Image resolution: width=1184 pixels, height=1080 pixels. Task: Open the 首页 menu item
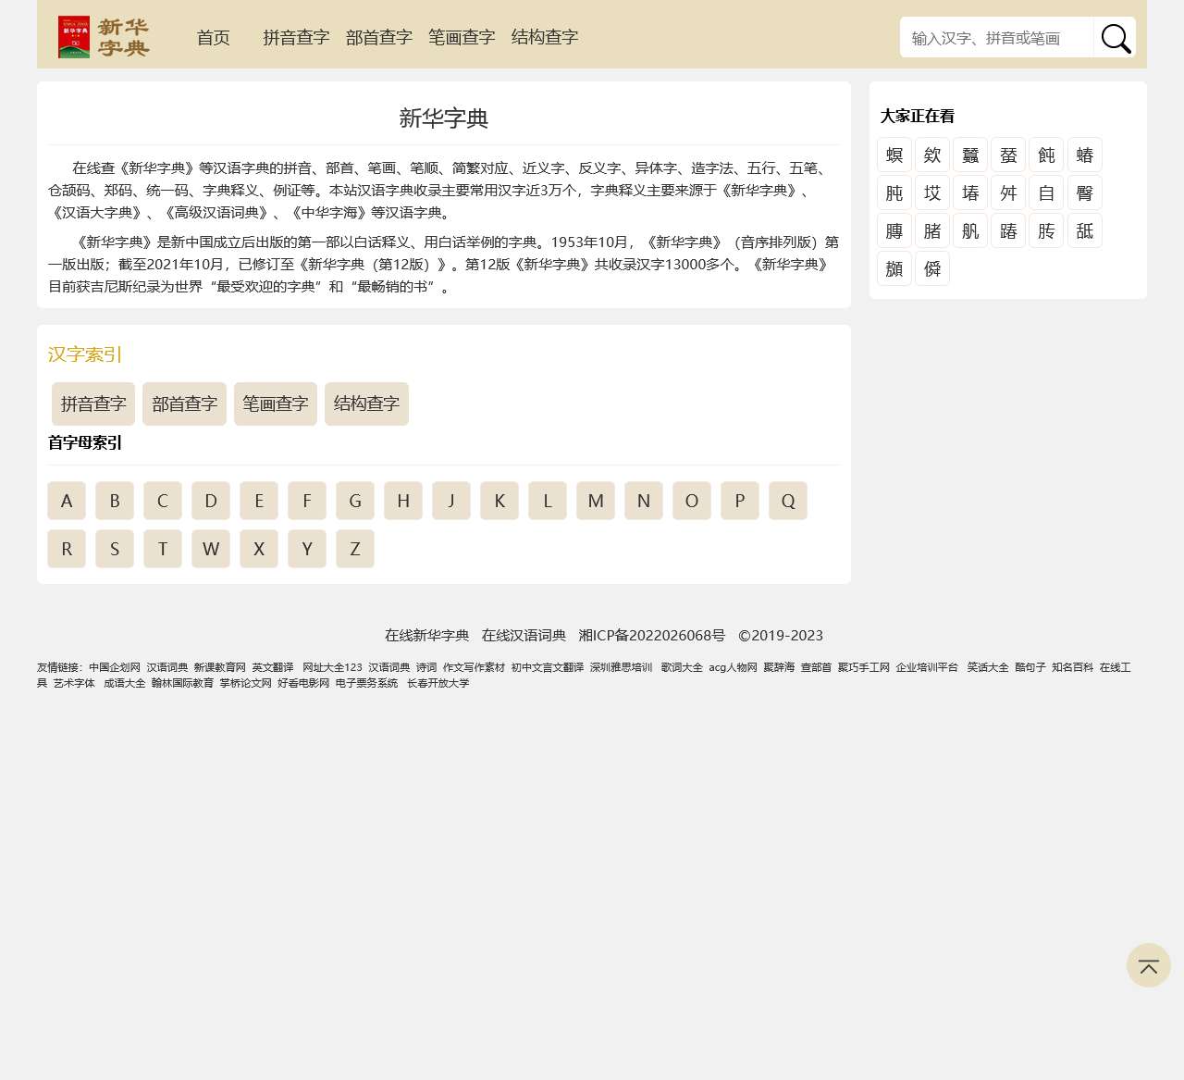[x=213, y=37]
